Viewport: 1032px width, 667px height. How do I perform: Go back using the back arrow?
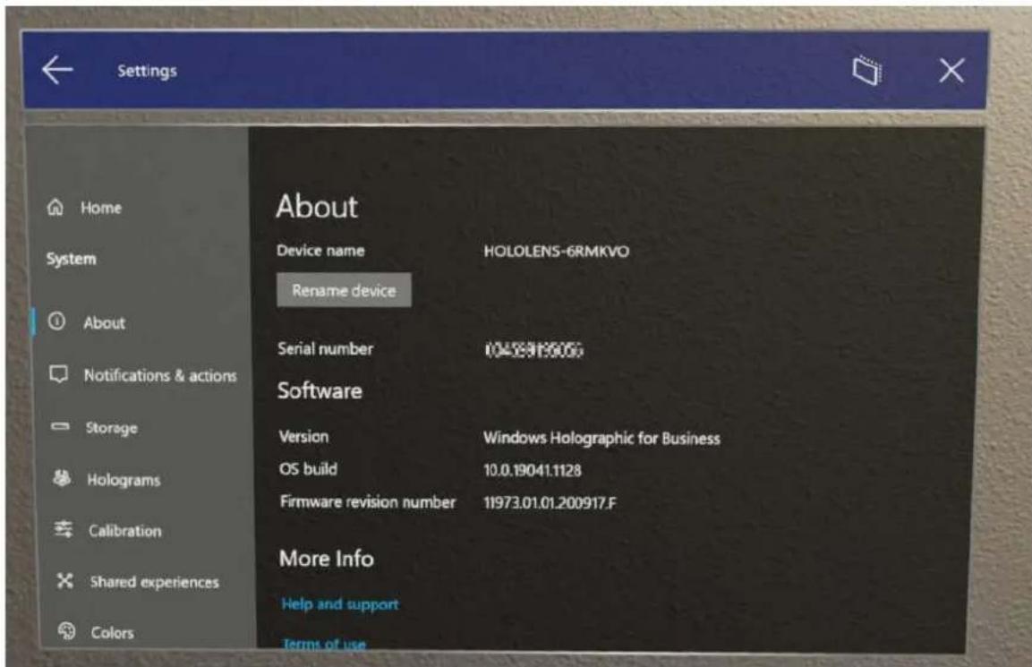pos(57,70)
